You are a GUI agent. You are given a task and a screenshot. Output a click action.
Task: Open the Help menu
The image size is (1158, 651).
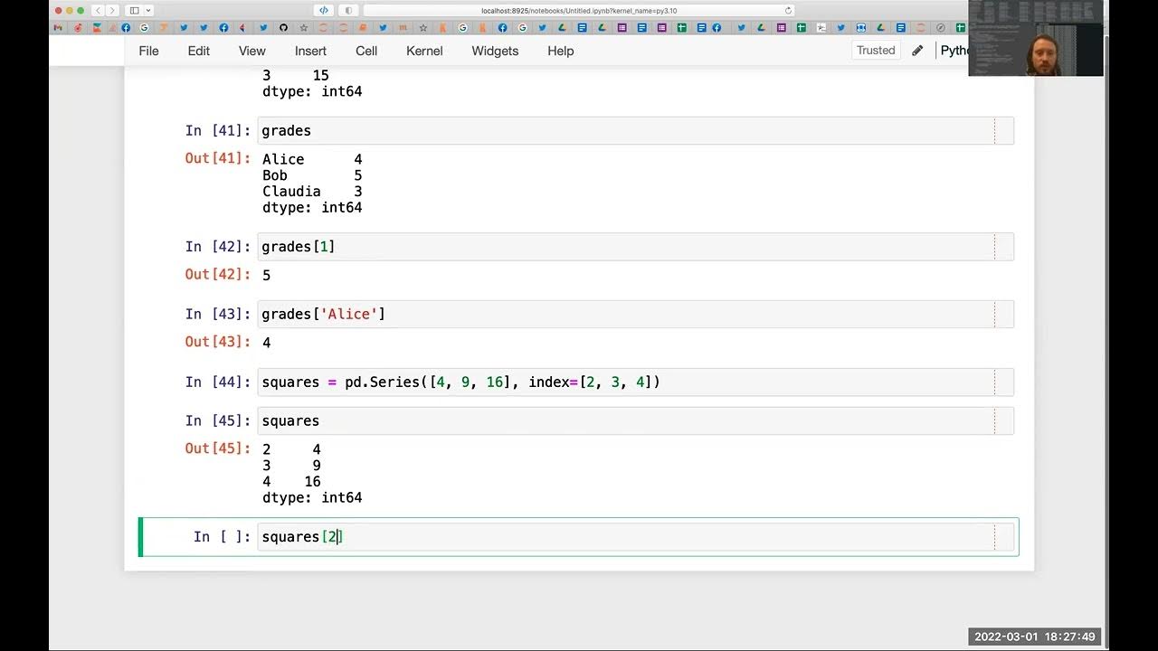[561, 51]
